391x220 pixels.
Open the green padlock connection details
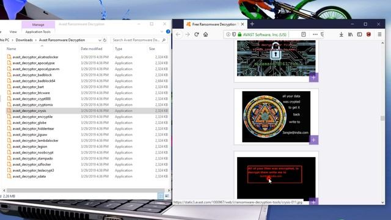tap(239, 34)
